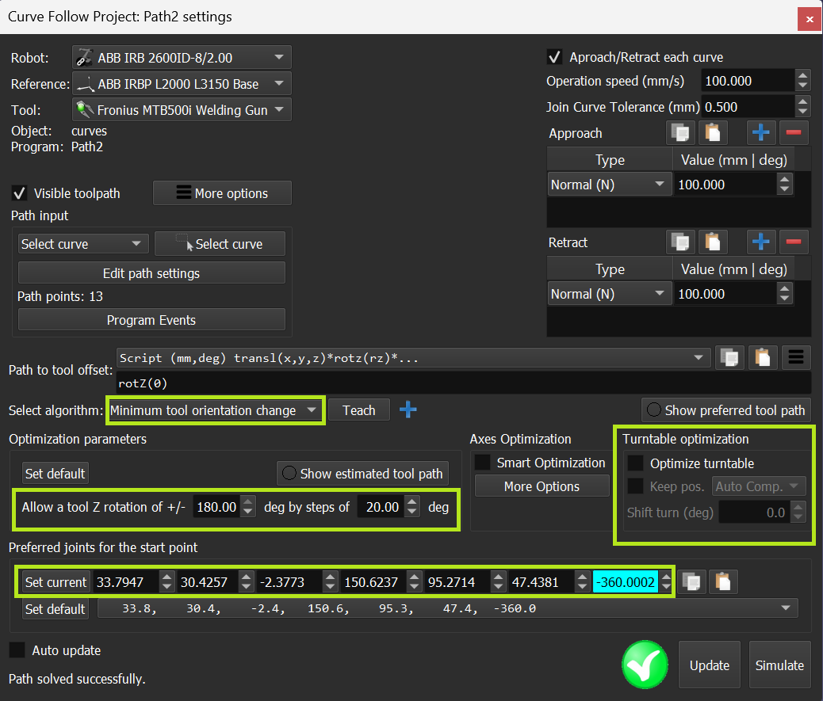Click the blue plus next to Teach
Viewport: 823px width, 701px height.
(x=408, y=410)
